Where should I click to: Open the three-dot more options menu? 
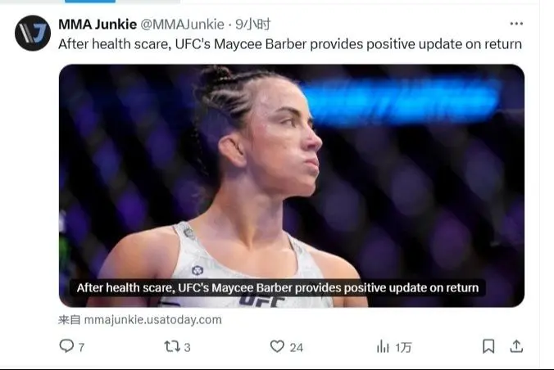pyautogui.click(x=516, y=24)
